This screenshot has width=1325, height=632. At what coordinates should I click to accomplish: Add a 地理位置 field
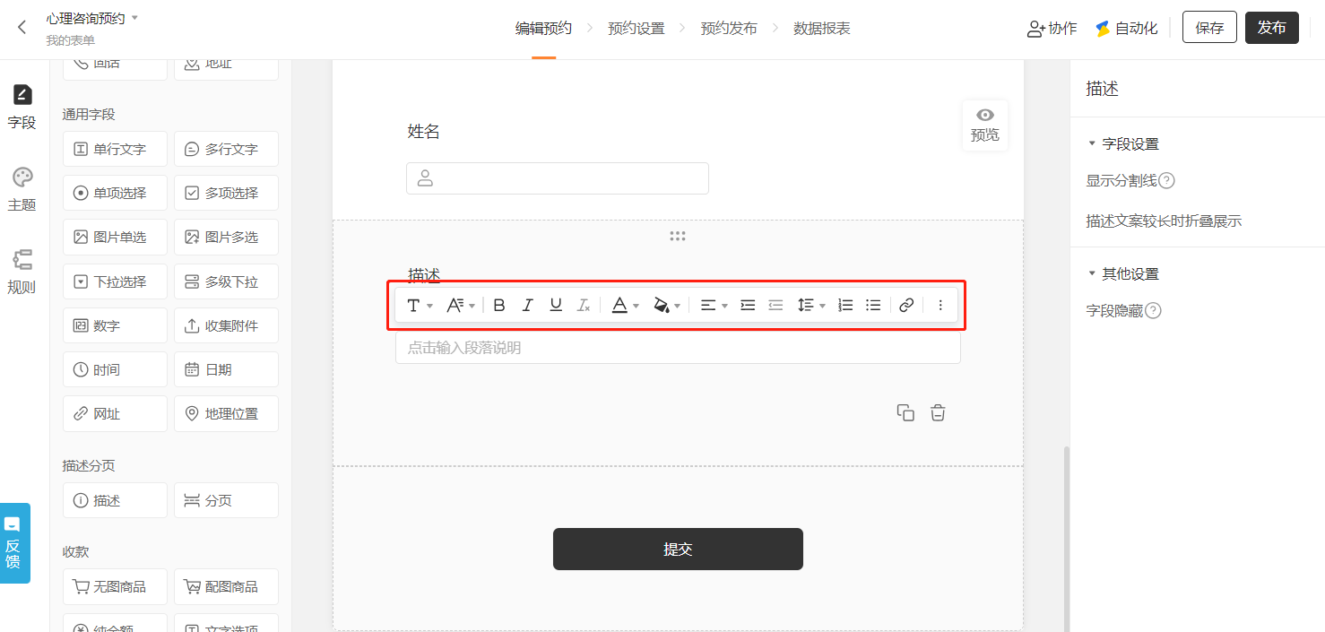tap(226, 413)
